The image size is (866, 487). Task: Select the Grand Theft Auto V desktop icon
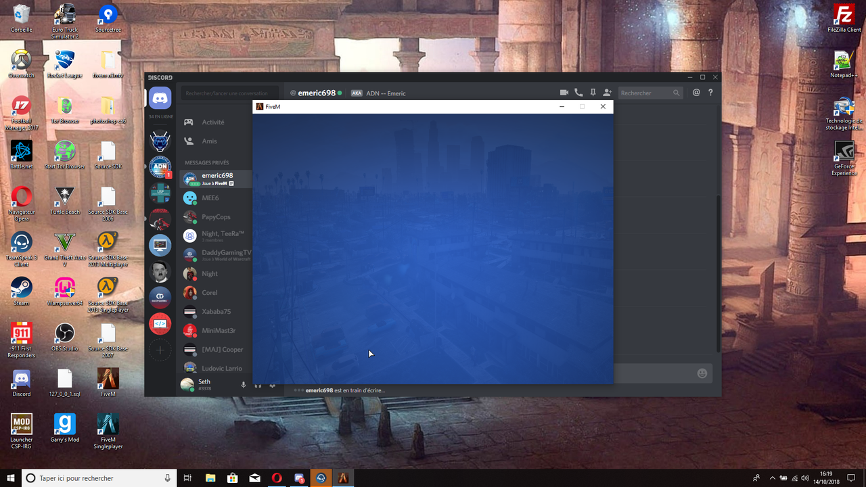65,250
